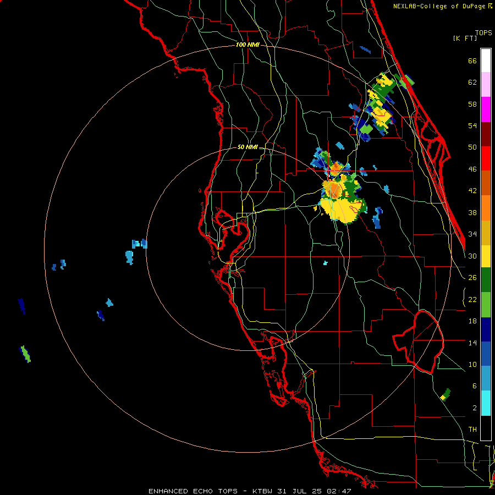Click the yellow 26-30 kft legend swatch

486,256
